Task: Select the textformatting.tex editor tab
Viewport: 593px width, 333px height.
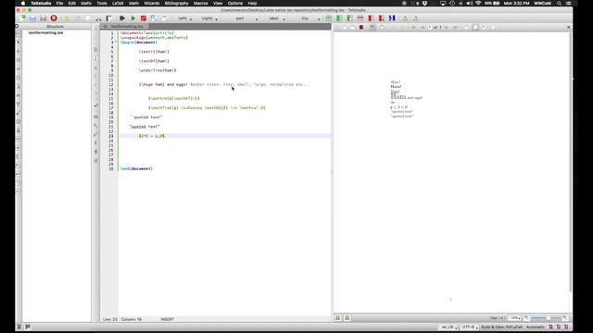Action: click(124, 27)
